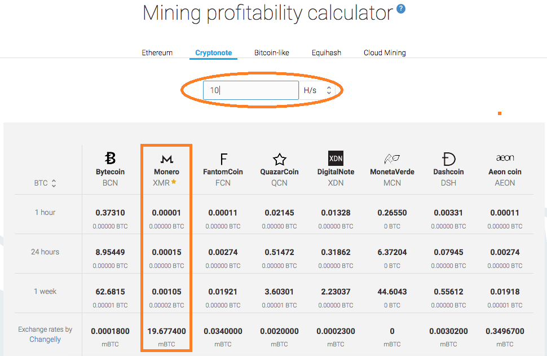The height and width of the screenshot is (356, 547).
Task: Click the Monero logo icon
Action: click(x=166, y=159)
